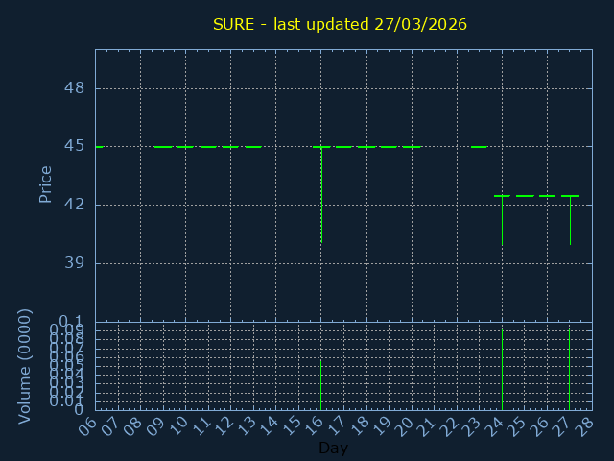Screen dimensions: 614x461
Task: Click the day 28 x-axis tick label
Action: tap(584, 424)
